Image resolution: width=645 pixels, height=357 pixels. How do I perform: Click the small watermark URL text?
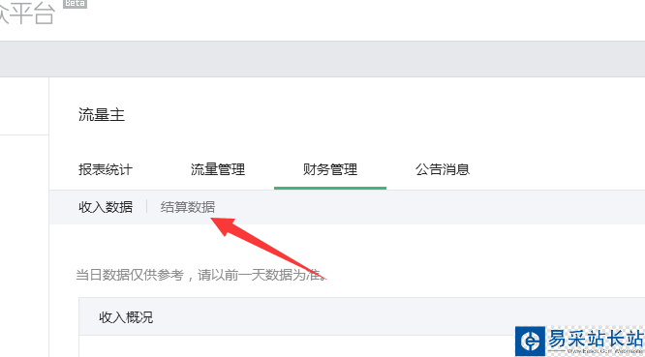tap(604, 351)
